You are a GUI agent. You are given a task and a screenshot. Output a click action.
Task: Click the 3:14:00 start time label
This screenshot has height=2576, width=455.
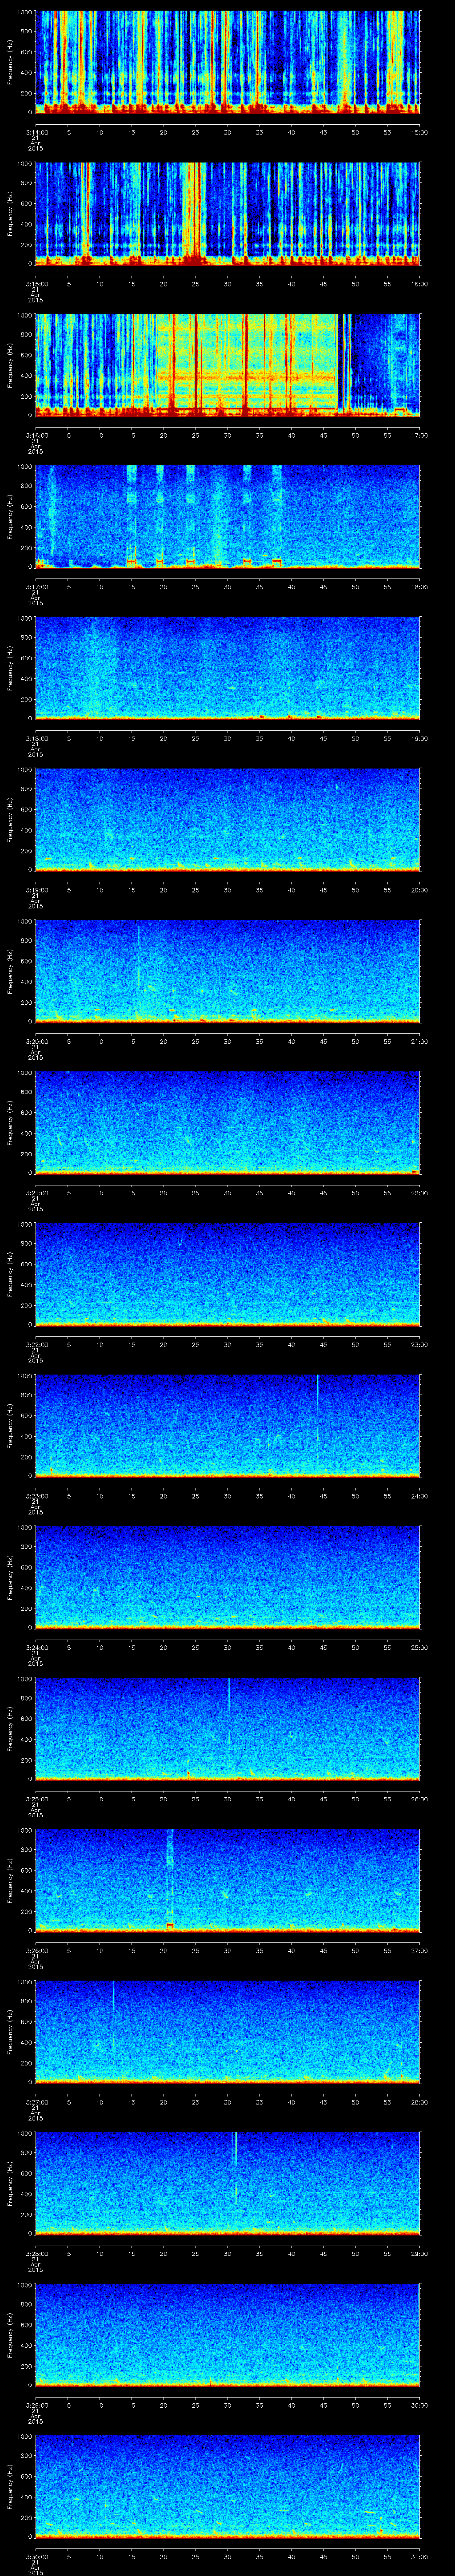tap(36, 132)
